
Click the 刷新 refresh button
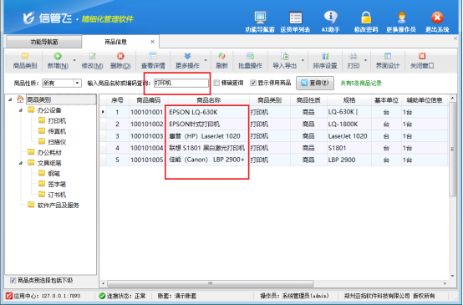221,61
